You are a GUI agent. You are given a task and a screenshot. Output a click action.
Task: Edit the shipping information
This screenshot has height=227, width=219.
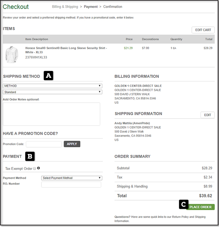click(x=207, y=115)
